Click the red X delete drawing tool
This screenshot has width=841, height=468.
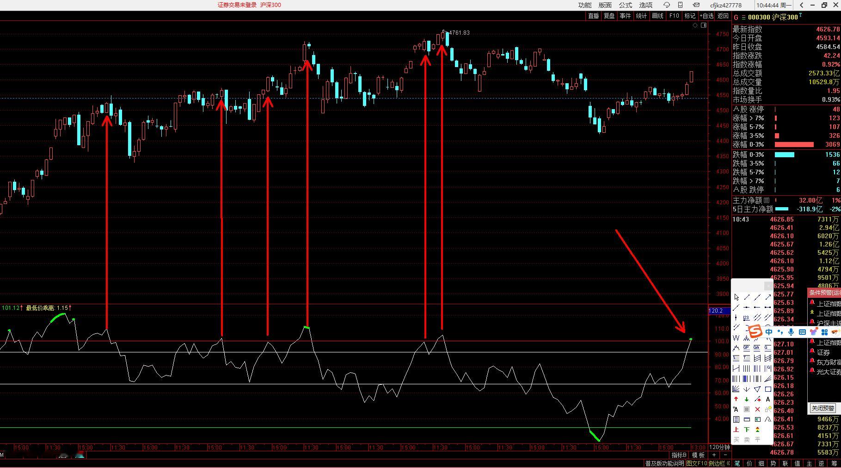point(757,409)
